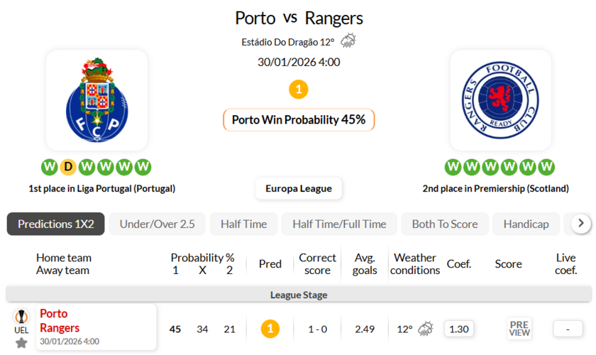This screenshot has height=355, width=596.
Task: Switch to the Handicap tab
Action: coord(526,224)
